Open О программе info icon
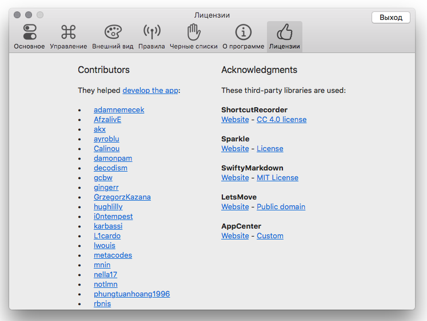 tap(243, 32)
